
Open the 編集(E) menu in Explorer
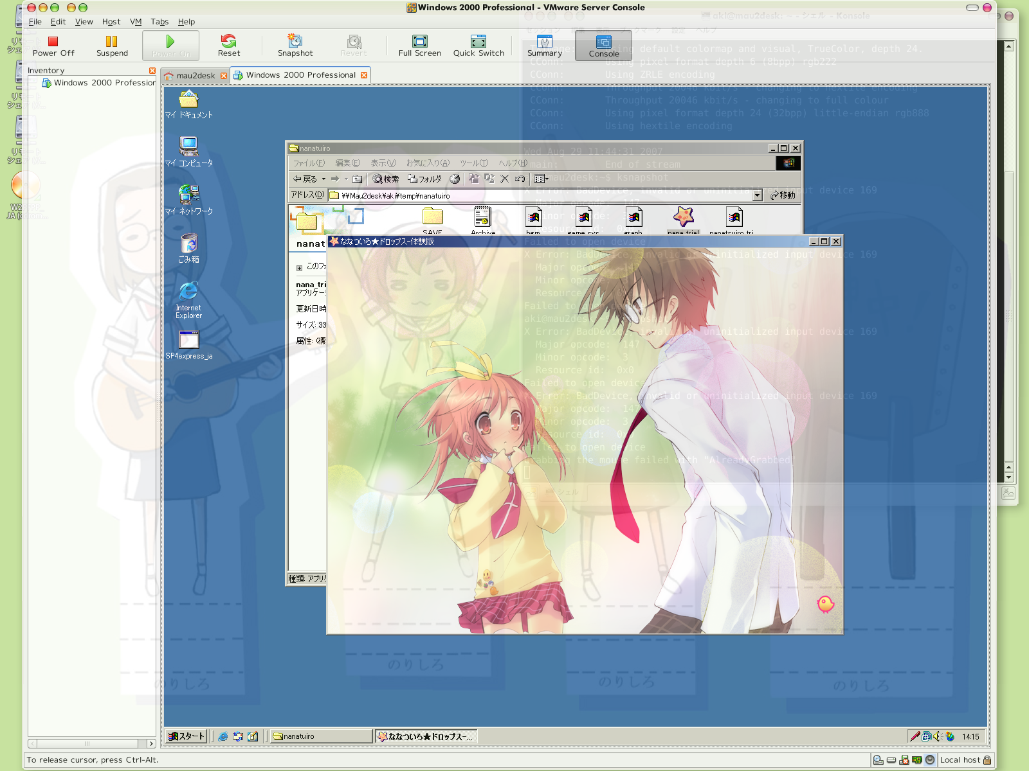click(347, 163)
